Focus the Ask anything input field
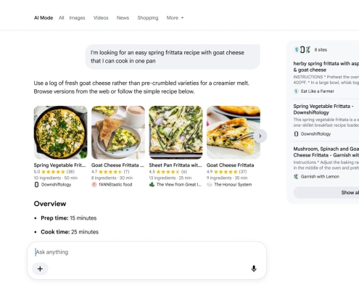Image resolution: width=359 pixels, height=290 pixels. (x=147, y=252)
